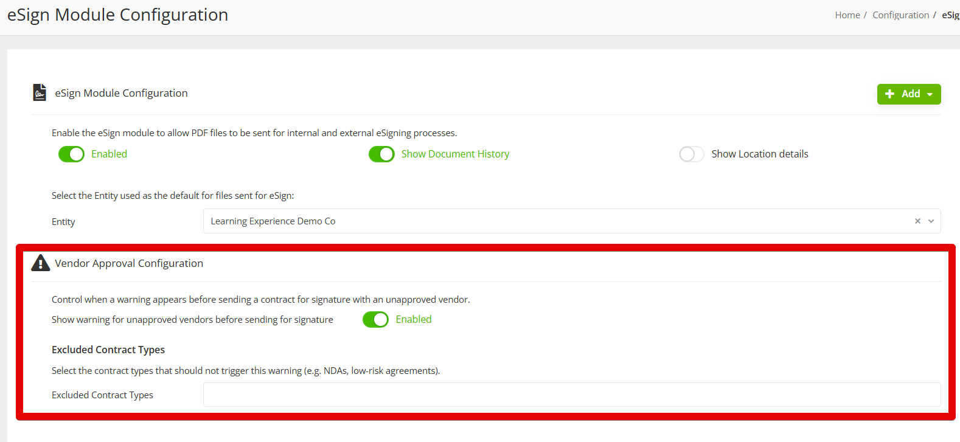Expand the Entity dropdown chevron

(931, 221)
